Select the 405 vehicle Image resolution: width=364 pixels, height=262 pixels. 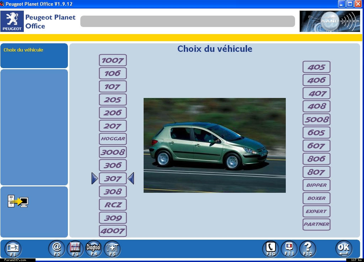[x=316, y=67]
